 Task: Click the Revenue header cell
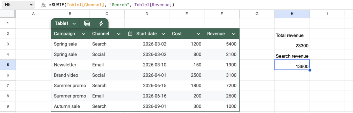(x=222, y=34)
